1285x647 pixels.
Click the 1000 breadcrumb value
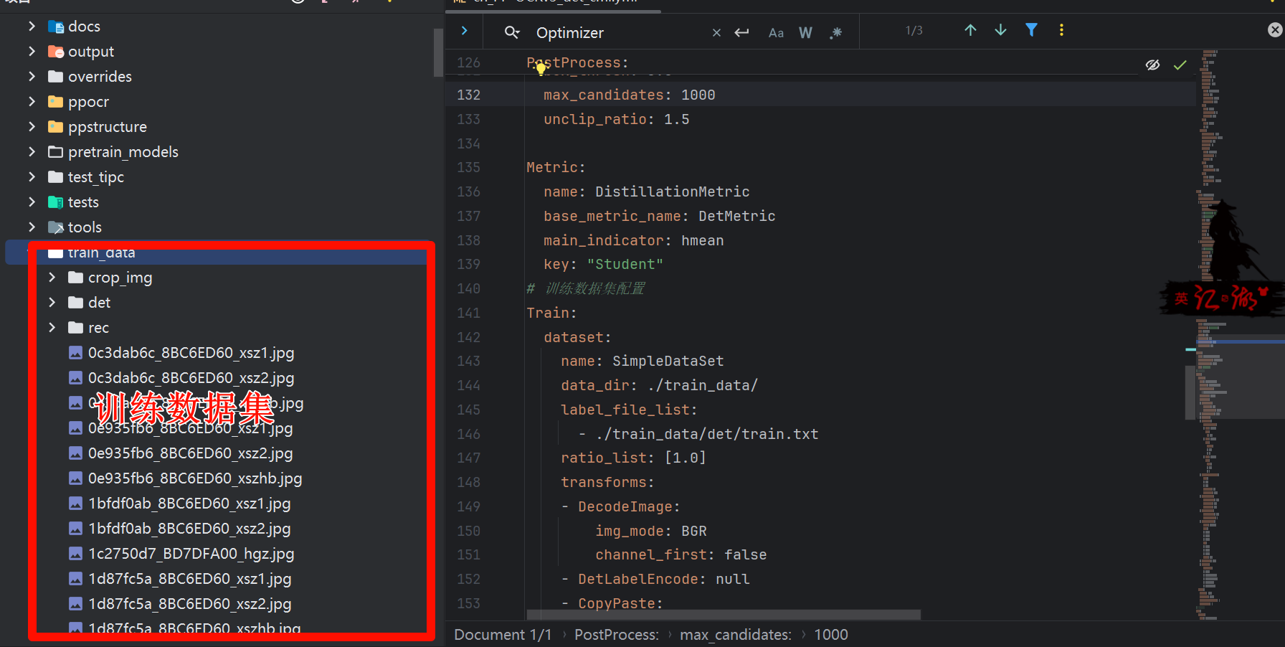click(x=831, y=635)
